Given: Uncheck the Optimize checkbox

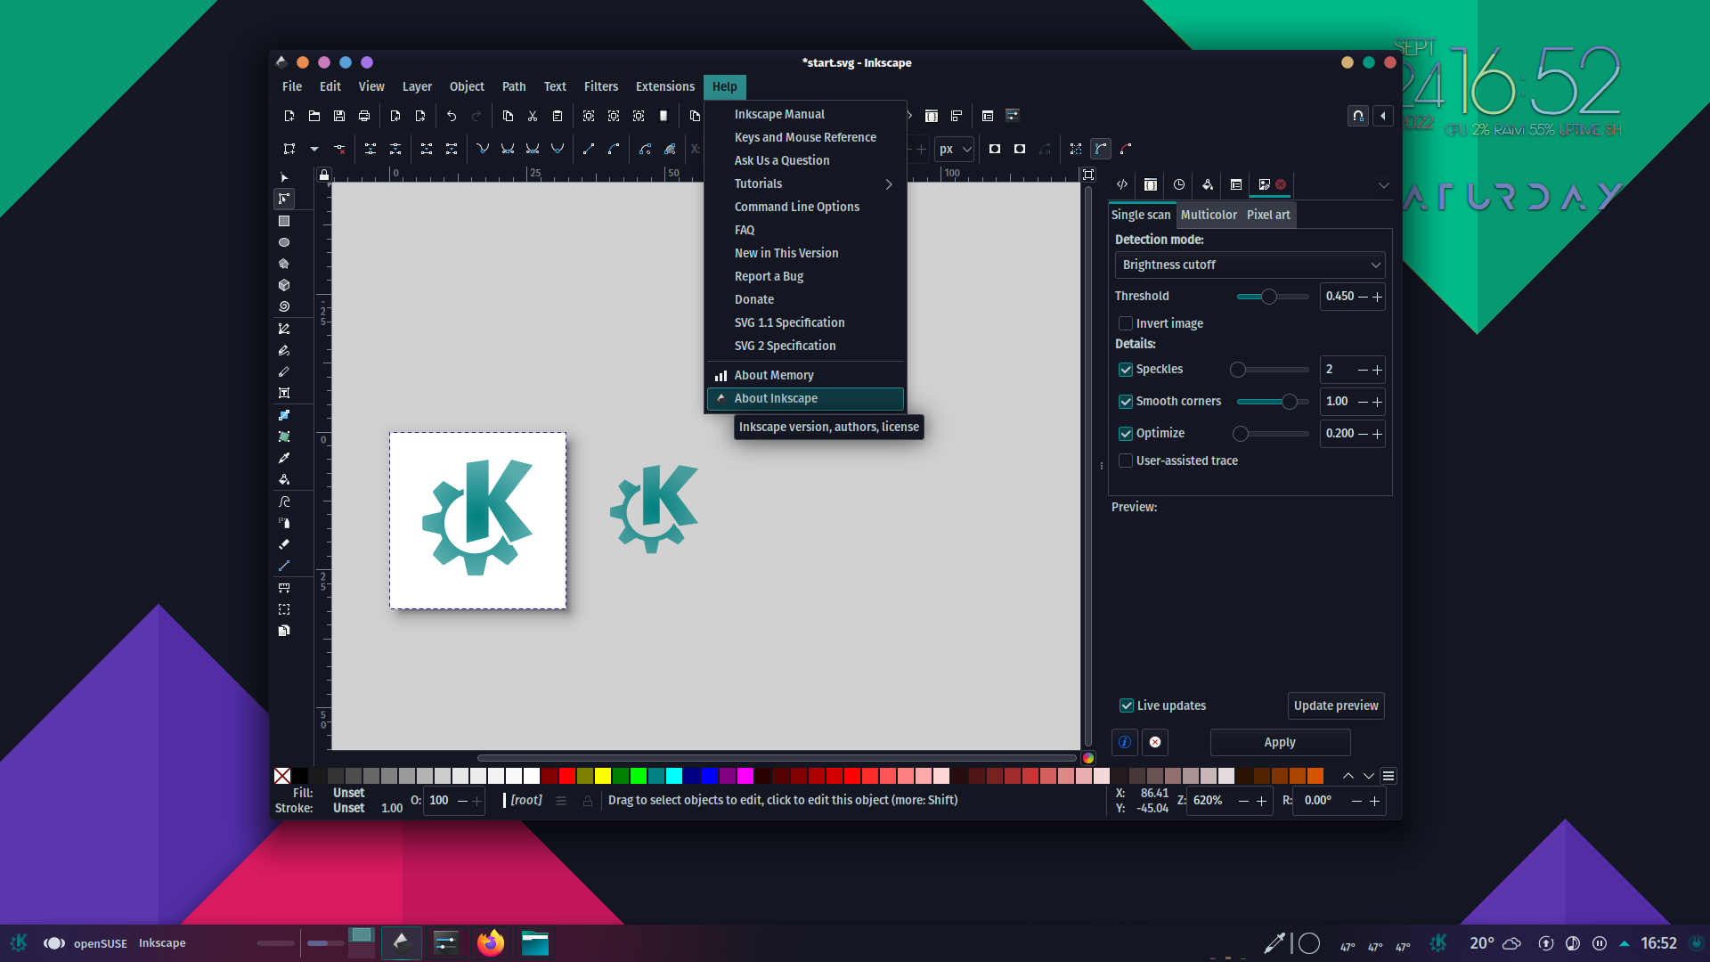Looking at the screenshot, I should pyautogui.click(x=1126, y=434).
